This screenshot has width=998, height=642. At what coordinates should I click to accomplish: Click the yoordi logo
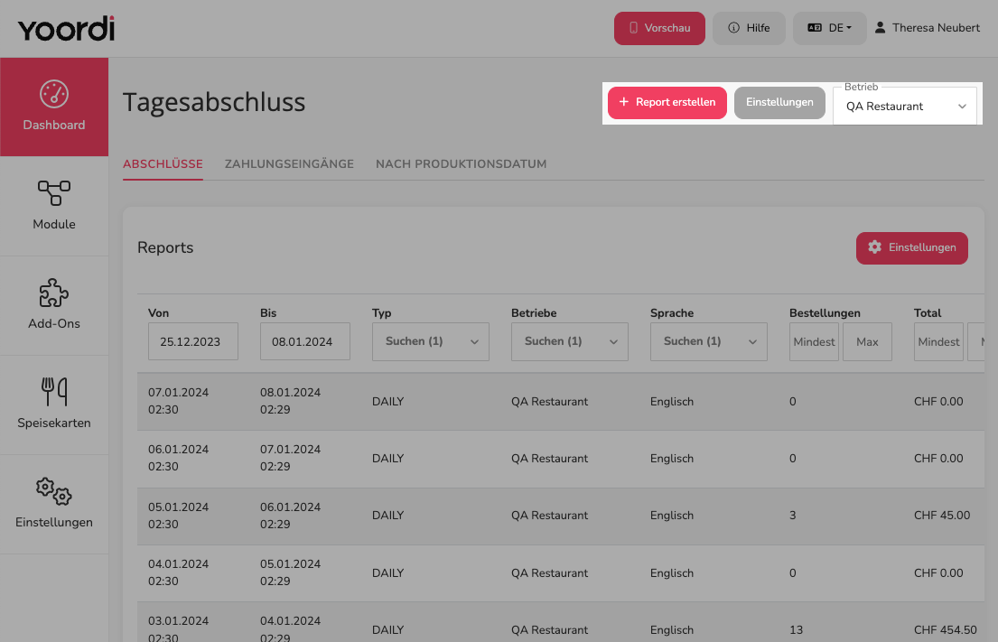[66, 29]
